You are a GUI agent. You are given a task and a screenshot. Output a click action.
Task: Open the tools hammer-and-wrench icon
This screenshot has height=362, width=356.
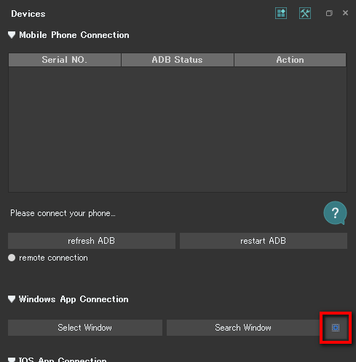(305, 13)
